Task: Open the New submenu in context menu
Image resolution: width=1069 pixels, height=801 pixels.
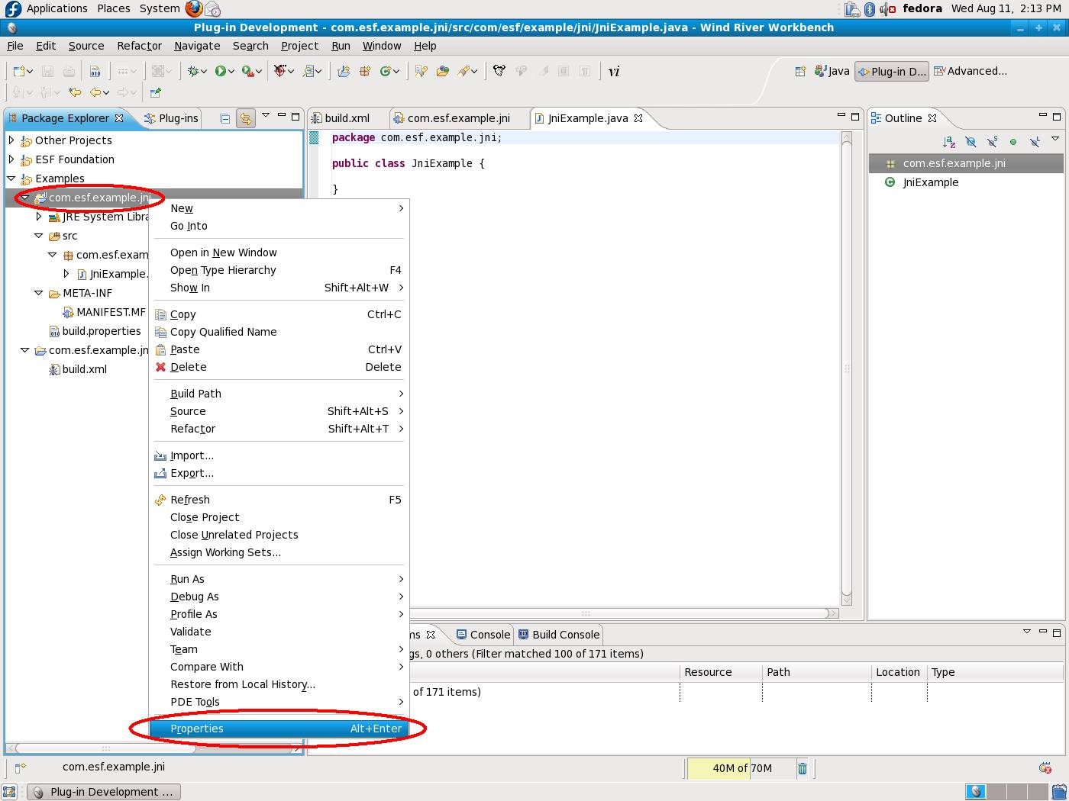Action: tap(279, 208)
